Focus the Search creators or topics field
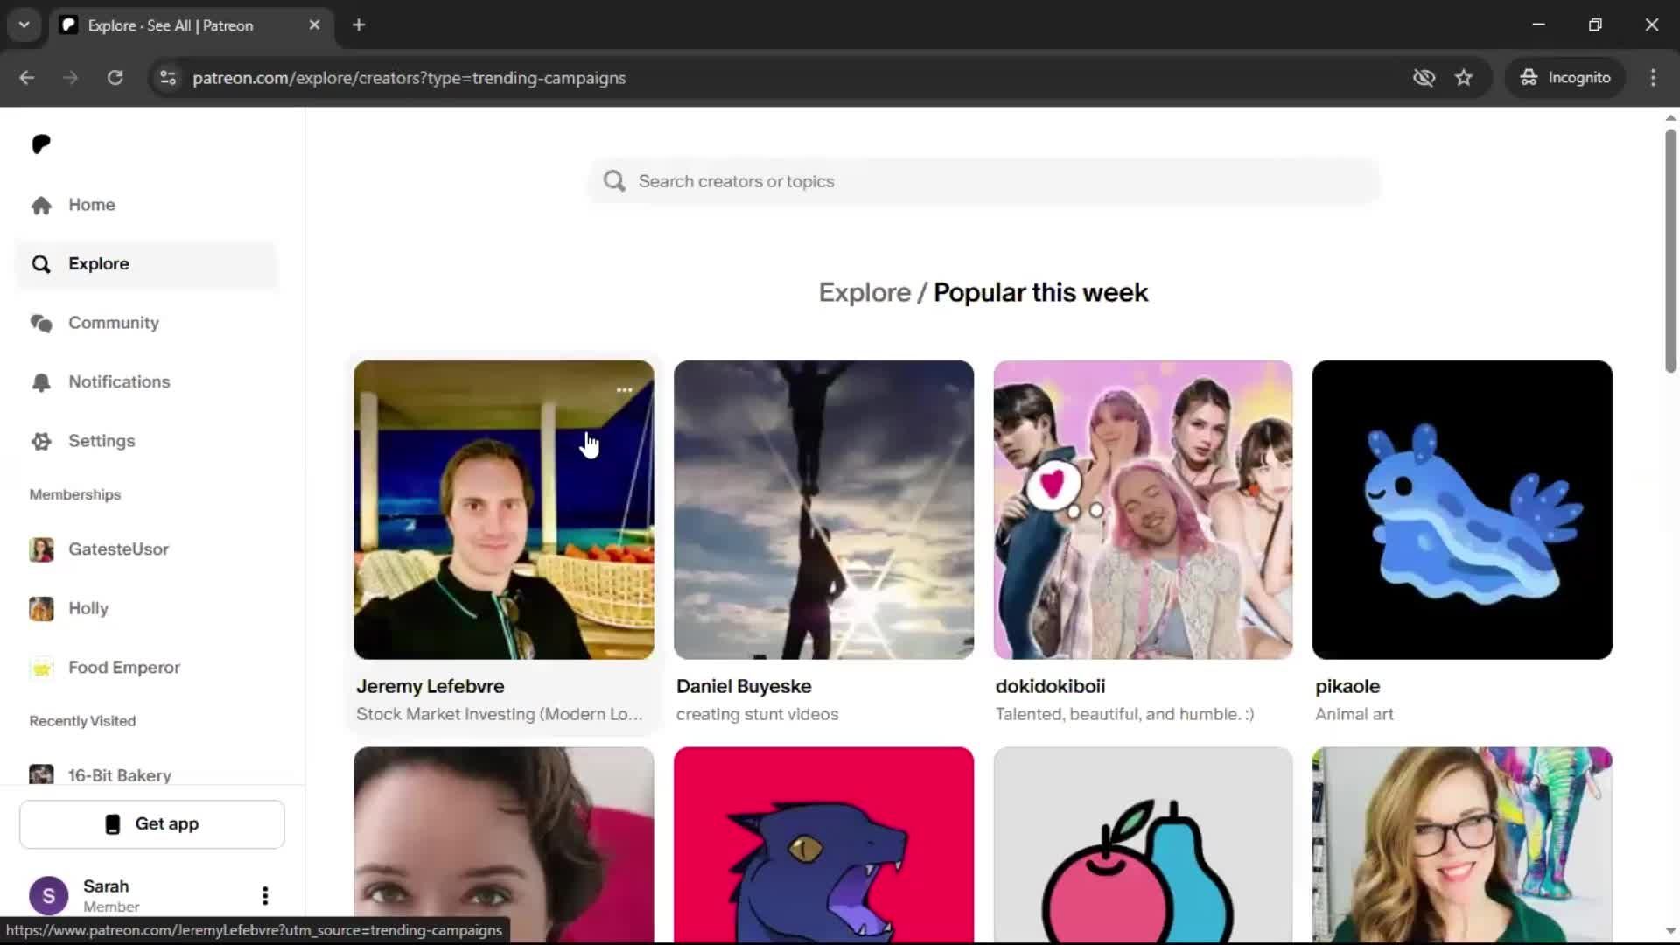Image resolution: width=1680 pixels, height=945 pixels. 984,181
